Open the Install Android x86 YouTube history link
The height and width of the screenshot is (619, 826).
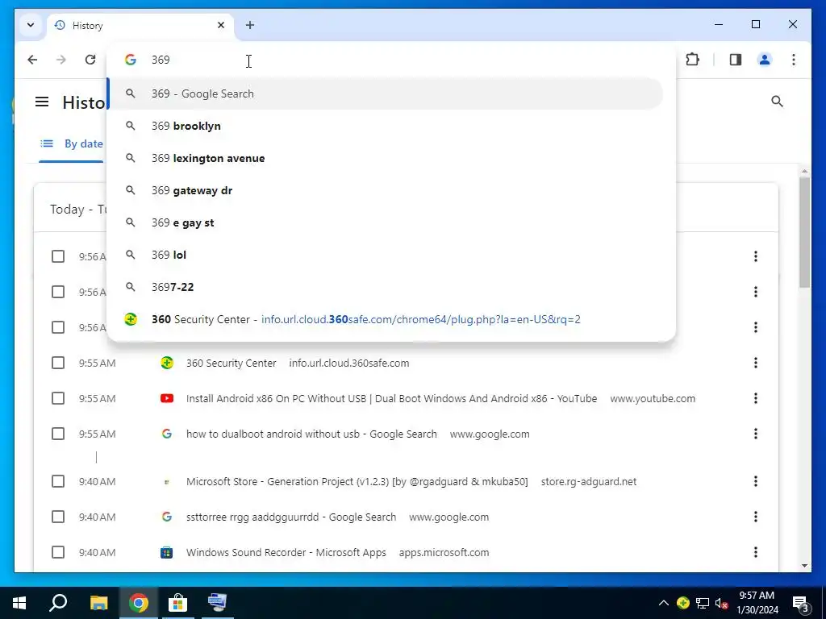coord(391,398)
